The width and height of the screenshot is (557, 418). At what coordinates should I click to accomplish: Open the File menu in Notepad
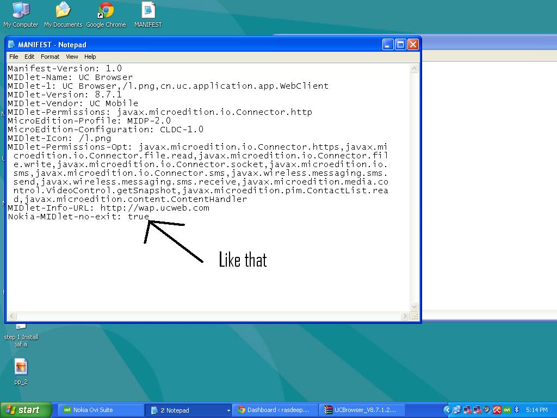[14, 57]
